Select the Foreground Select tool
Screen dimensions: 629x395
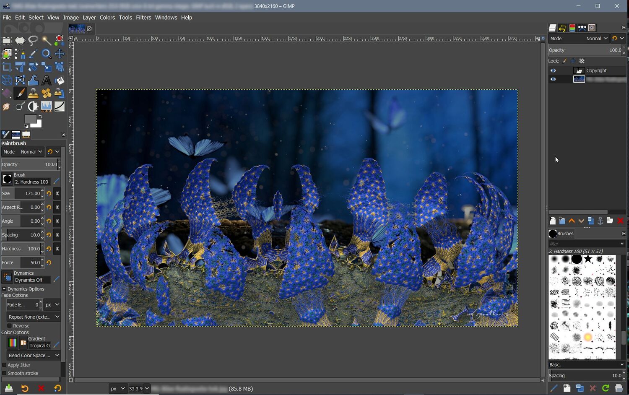tap(7, 54)
